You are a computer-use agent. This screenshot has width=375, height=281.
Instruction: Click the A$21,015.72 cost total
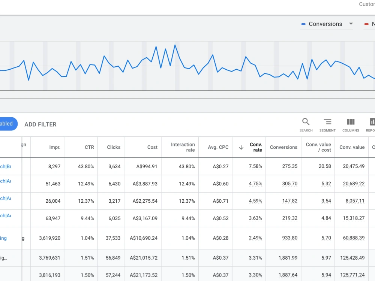(x=144, y=258)
